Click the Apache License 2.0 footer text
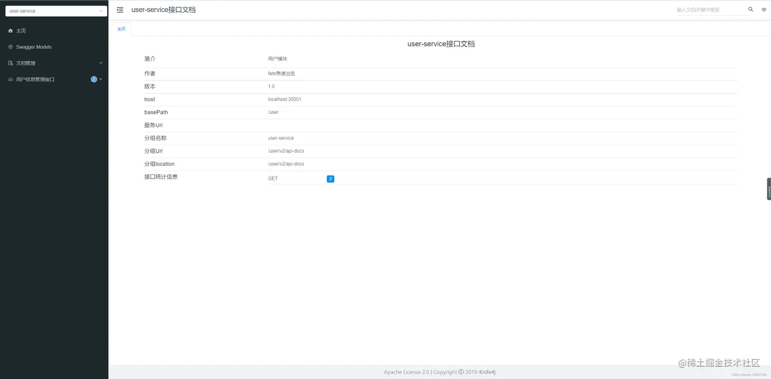This screenshot has height=379, width=771. [406, 372]
